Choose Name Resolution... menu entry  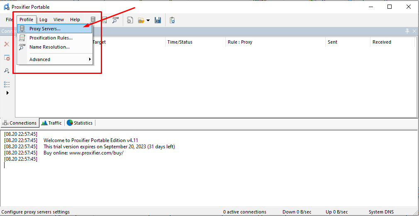[55, 47]
